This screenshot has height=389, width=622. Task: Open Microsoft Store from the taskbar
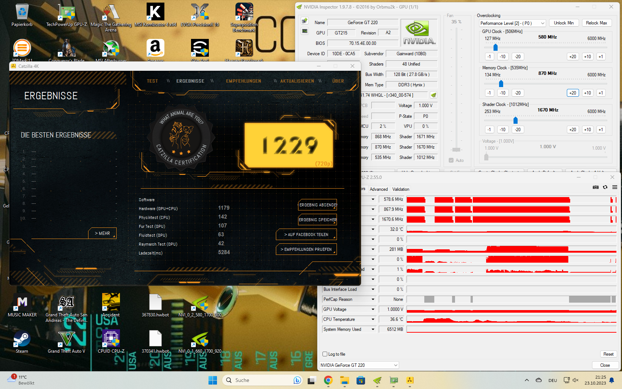point(361,380)
